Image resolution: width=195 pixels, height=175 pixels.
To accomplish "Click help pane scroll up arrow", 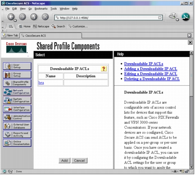I will (x=191, y=53).
